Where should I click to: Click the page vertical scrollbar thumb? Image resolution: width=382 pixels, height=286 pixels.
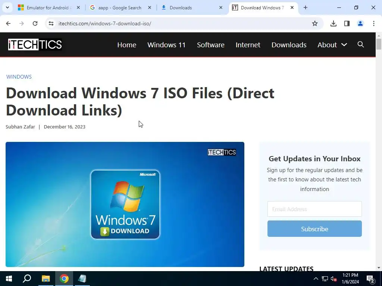click(379, 44)
